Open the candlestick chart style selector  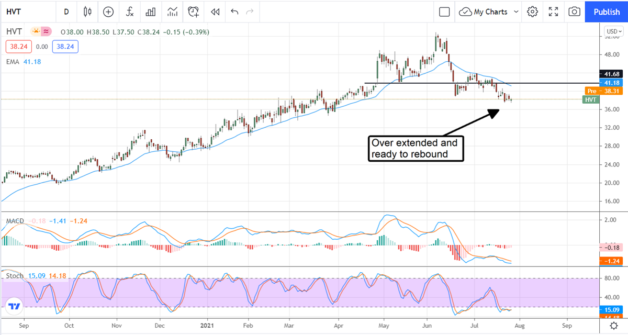[x=87, y=12]
